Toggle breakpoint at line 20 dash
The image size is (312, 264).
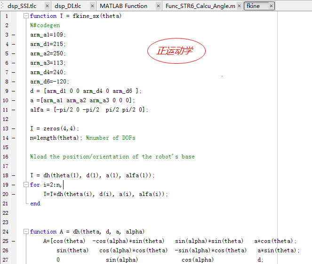[x=13, y=194]
